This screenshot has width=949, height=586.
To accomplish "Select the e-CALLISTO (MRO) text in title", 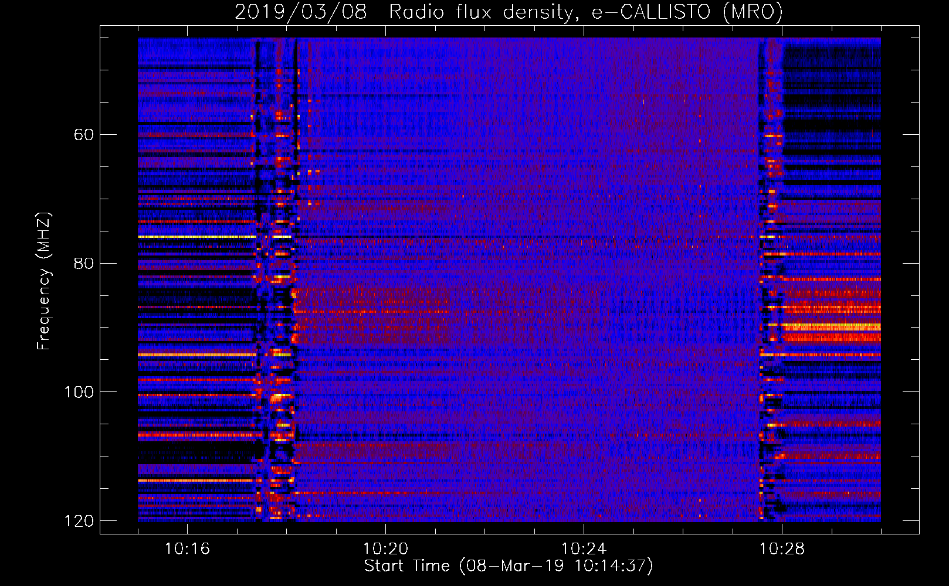I will click(x=687, y=12).
